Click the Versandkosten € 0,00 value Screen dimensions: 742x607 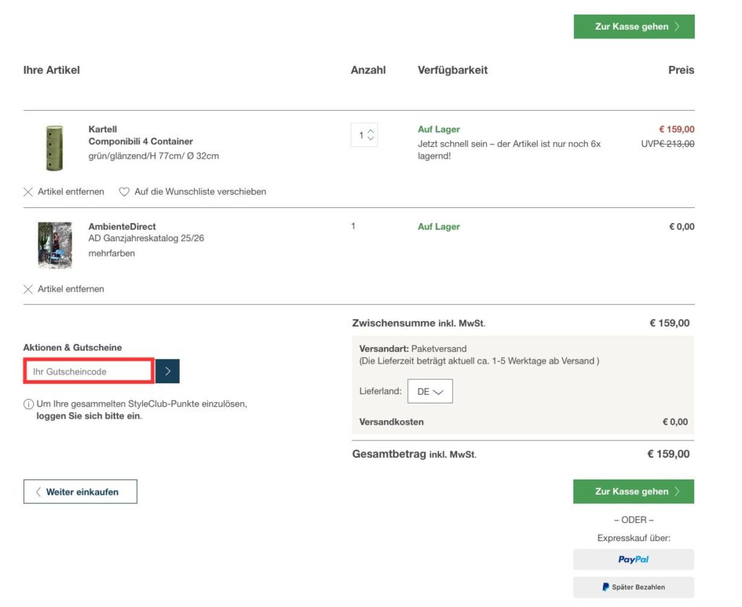[675, 422]
